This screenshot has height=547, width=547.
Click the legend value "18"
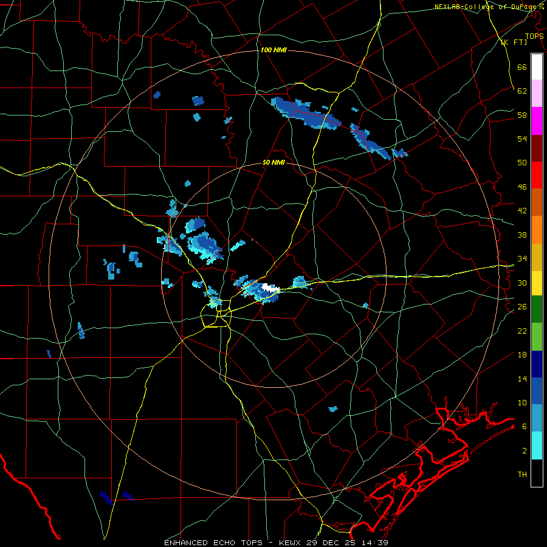coord(522,354)
